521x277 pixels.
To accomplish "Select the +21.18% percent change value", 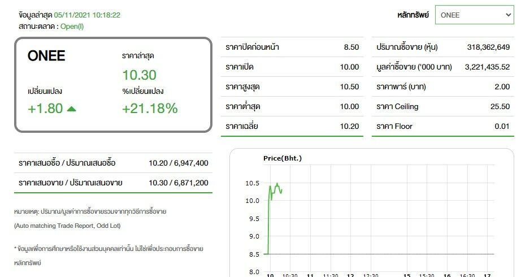I will point(150,109).
